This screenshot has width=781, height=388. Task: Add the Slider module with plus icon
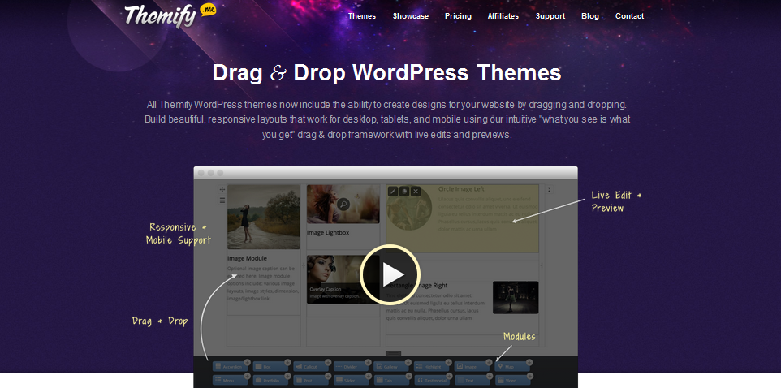pos(369,376)
